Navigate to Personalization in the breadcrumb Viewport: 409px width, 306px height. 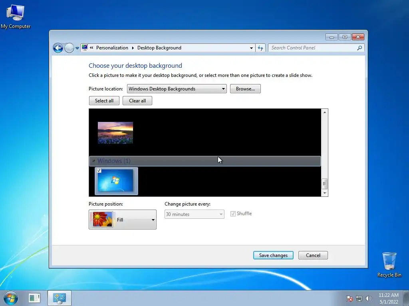click(112, 48)
